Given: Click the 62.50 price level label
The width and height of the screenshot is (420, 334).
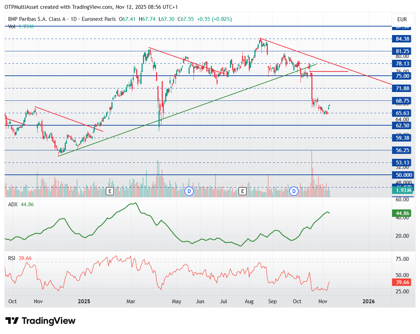Looking at the screenshot, I should click(402, 125).
